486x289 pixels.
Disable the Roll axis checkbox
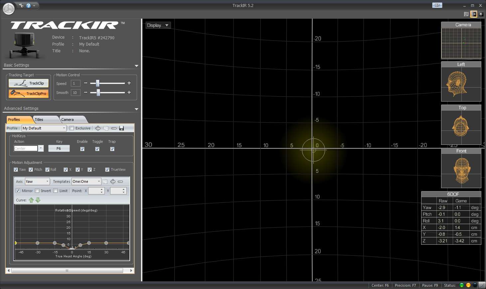tap(47, 169)
